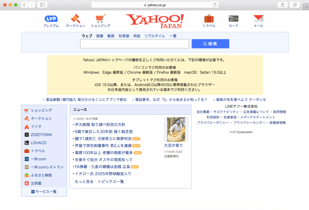309x210 pixels.
Task: Open the 一覧 search category list
Action: pos(173,36)
